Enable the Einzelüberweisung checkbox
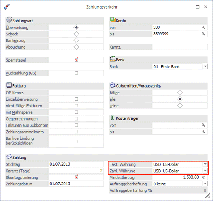Viewport: 213px width, 201px height. (x=76, y=99)
